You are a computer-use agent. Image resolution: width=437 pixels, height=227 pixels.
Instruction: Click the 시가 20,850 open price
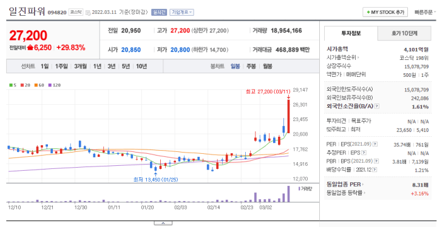click(131, 50)
